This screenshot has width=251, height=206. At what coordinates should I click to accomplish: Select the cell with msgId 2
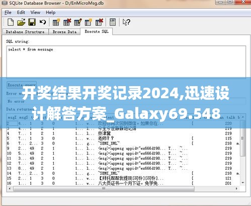point(12,123)
